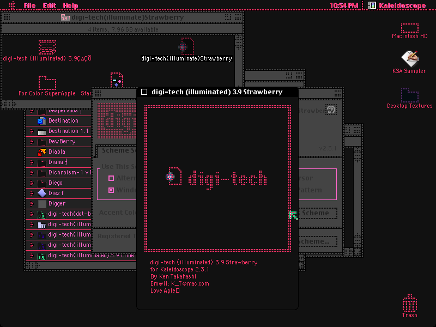Click the Finder window's collapse box
Screen dimensions: 436x327
[x=238, y=17]
